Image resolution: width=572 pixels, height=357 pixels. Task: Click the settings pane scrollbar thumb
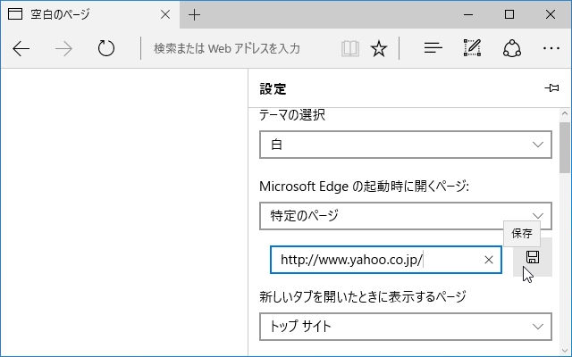click(x=565, y=147)
